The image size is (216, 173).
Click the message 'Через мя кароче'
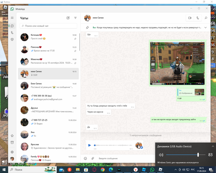point(95,112)
